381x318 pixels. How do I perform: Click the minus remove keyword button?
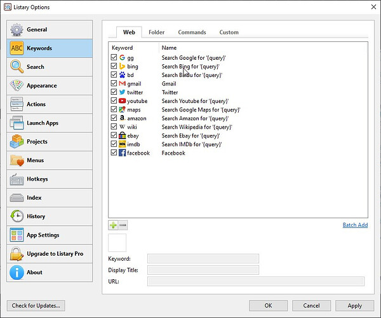click(123, 225)
